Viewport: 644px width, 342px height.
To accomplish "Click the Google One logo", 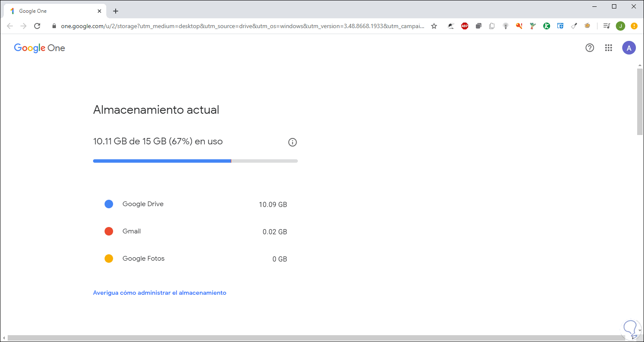I will click(x=39, y=48).
